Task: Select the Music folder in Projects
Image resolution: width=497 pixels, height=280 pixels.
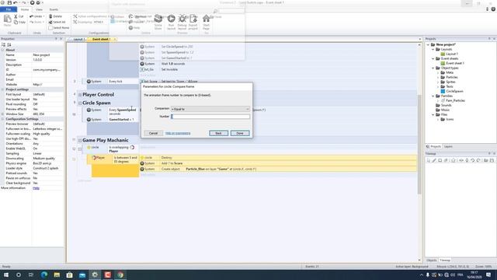Action: coord(445,110)
